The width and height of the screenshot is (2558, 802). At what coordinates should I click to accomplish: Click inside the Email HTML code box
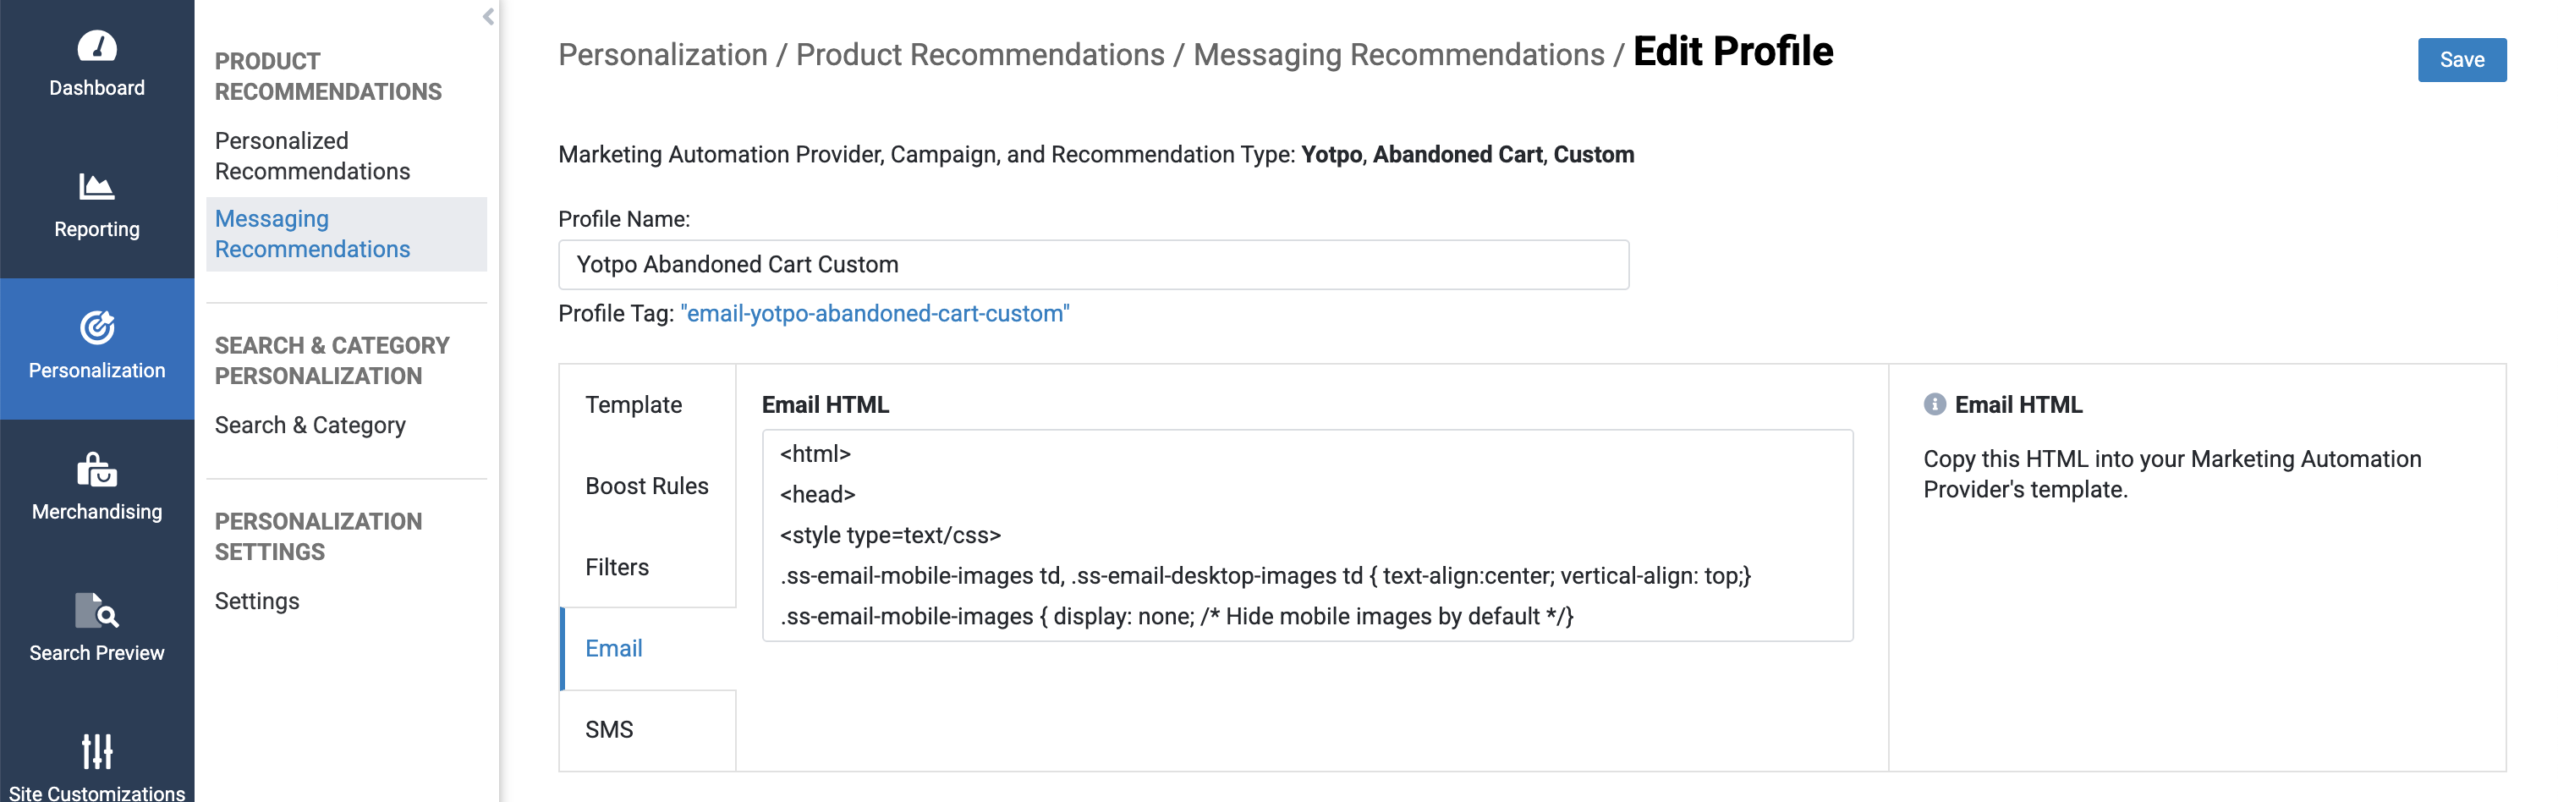tap(1306, 535)
